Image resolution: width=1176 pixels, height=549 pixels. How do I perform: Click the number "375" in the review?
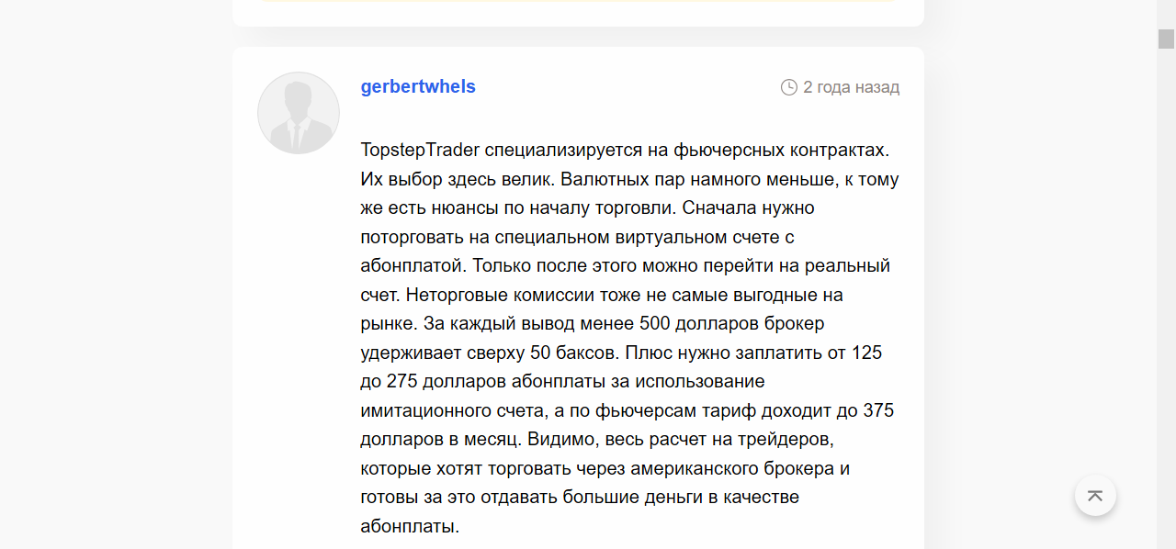tap(878, 410)
